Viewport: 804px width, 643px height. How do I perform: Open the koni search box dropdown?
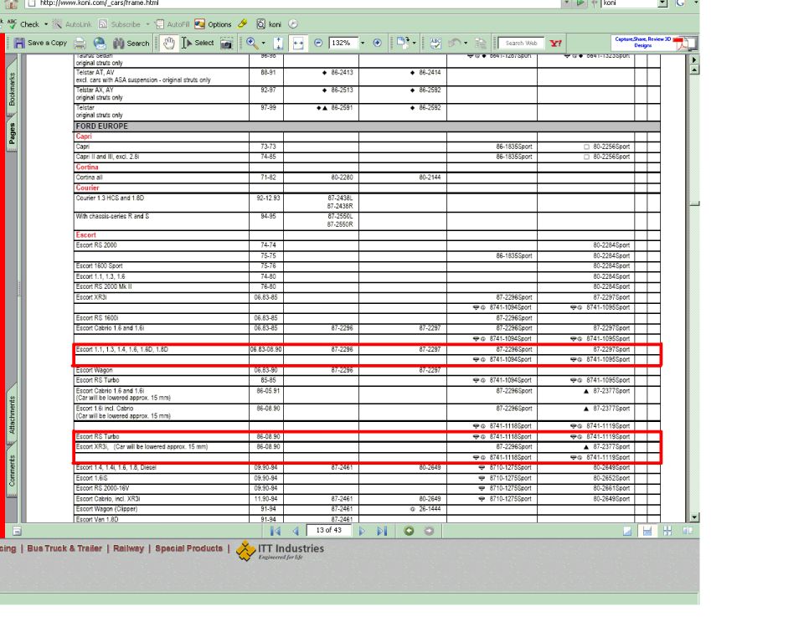point(662,3)
